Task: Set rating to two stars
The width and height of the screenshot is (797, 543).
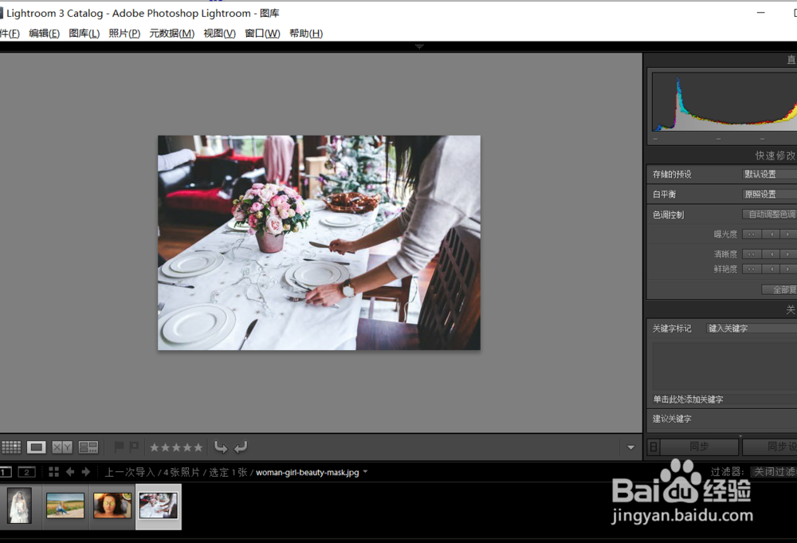Action: (165, 447)
